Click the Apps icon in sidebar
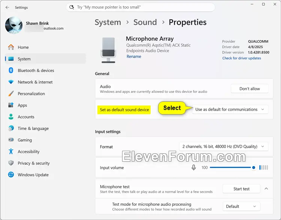 (11, 105)
